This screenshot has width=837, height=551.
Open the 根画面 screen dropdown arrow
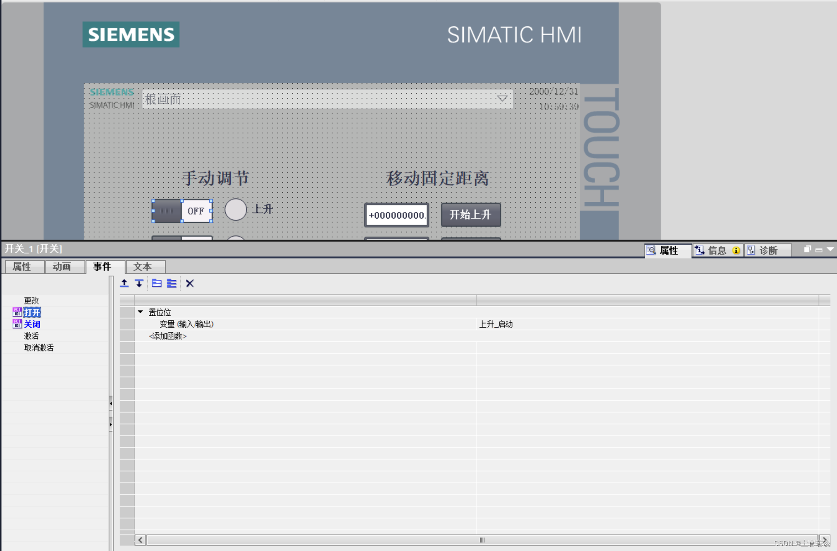point(502,99)
